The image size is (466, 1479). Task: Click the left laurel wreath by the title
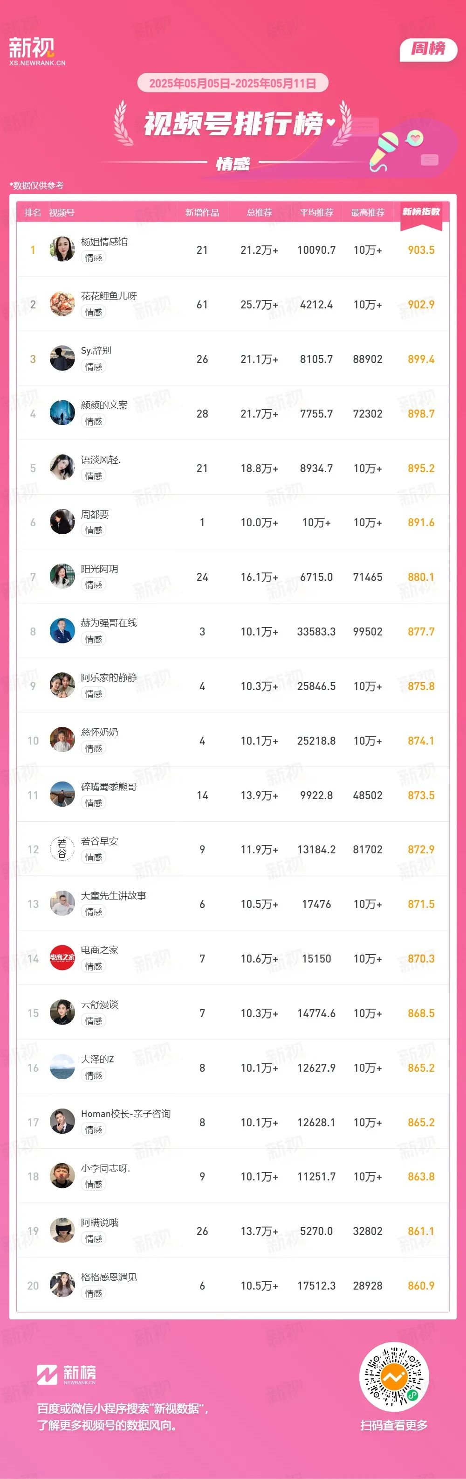pos(123,122)
